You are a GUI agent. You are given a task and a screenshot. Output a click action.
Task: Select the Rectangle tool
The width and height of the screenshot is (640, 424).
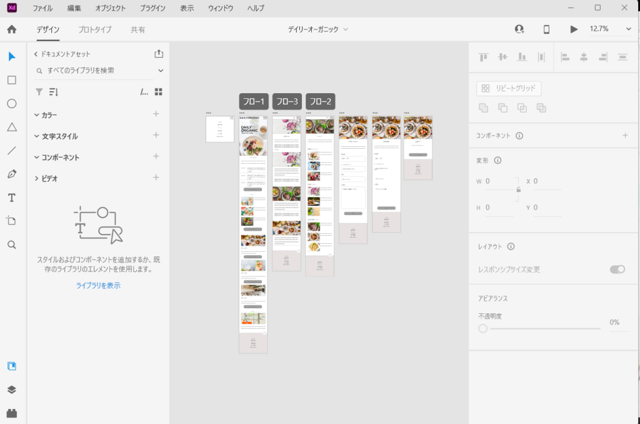12,80
